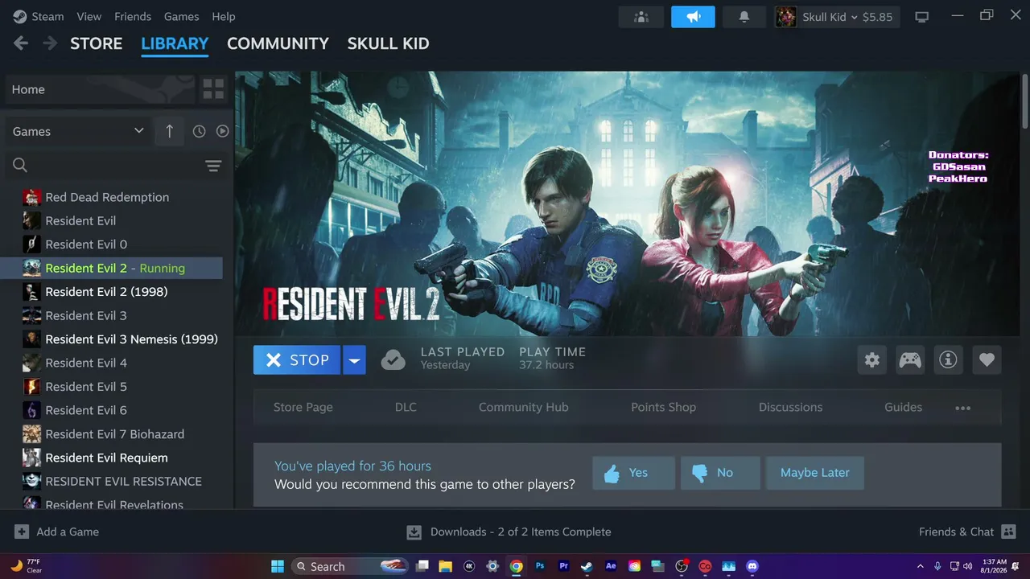The width and height of the screenshot is (1030, 579).
Task: Choose Maybe Later for the review
Action: 814,473
